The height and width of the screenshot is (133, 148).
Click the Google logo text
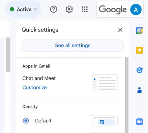113,10
